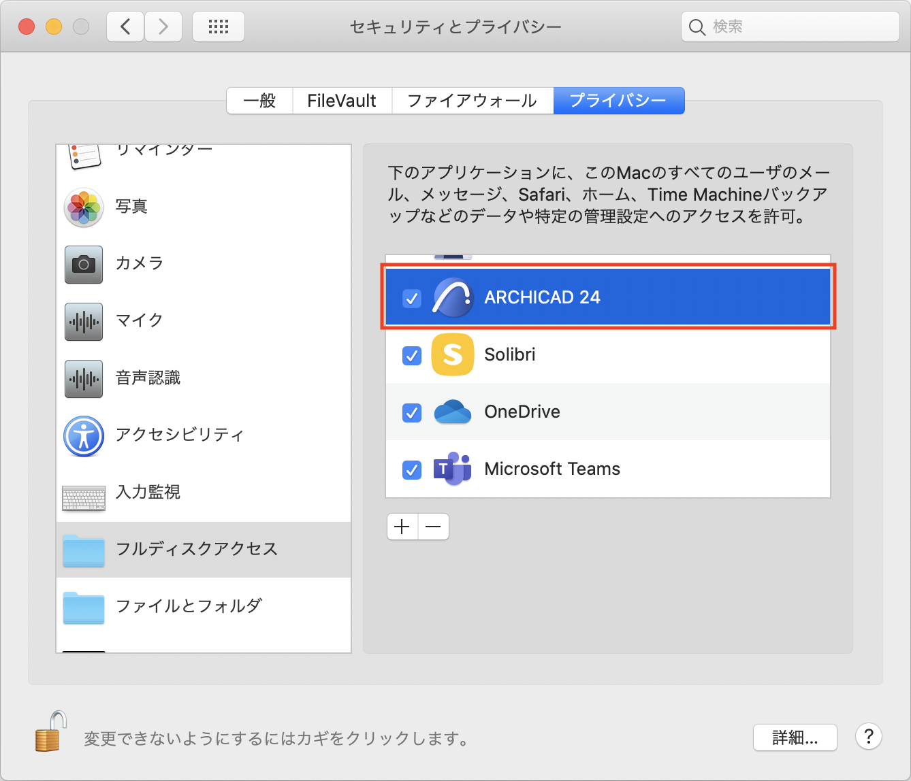Disable Solibri full disk access
The width and height of the screenshot is (911, 781).
pyautogui.click(x=411, y=354)
